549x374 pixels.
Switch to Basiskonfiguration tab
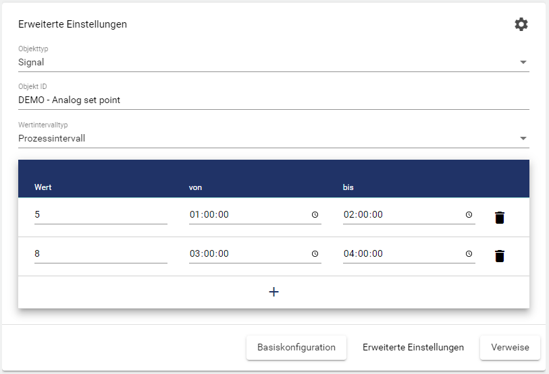[x=296, y=348]
